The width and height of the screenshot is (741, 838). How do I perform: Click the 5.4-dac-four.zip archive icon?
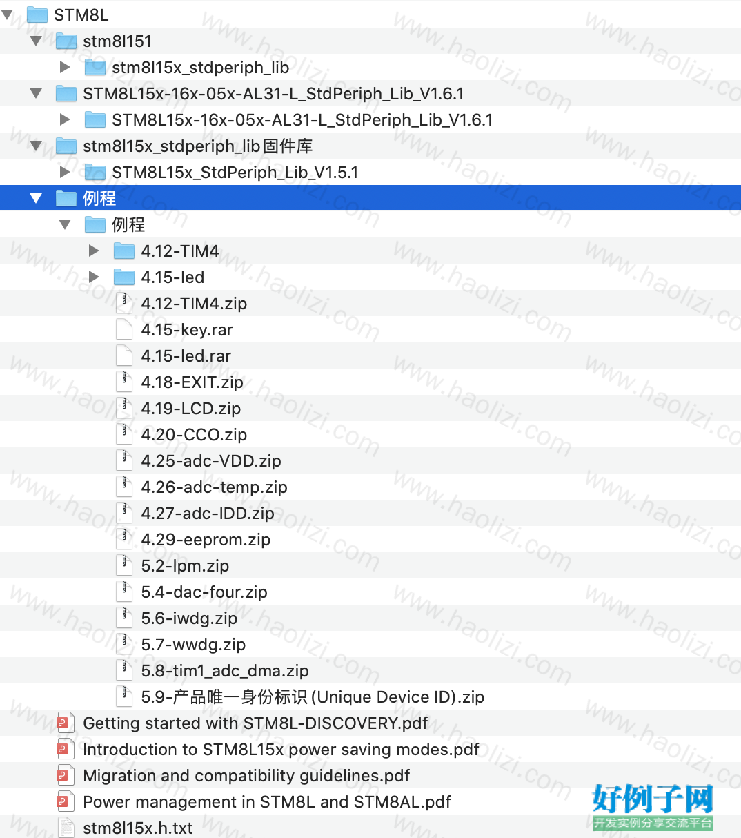pyautogui.click(x=124, y=592)
